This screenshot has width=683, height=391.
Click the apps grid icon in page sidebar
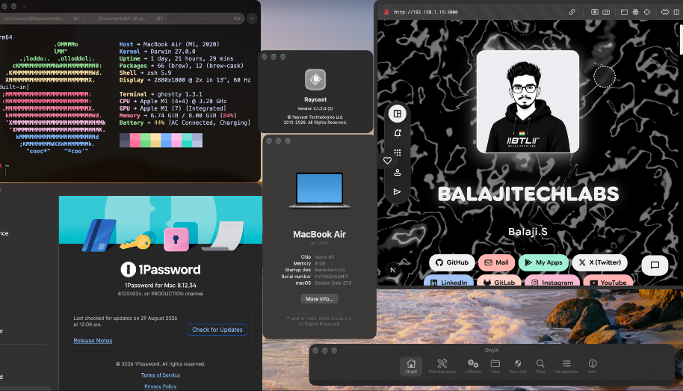398,153
